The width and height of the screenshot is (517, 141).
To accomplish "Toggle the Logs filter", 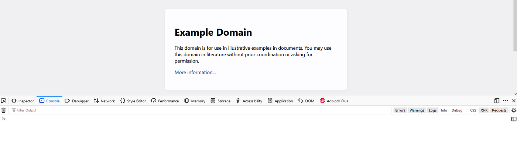I will click(x=433, y=110).
